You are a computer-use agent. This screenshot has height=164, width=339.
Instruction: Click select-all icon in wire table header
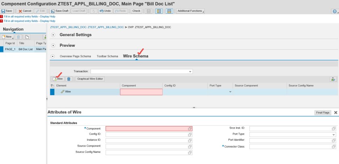[x=52, y=86]
